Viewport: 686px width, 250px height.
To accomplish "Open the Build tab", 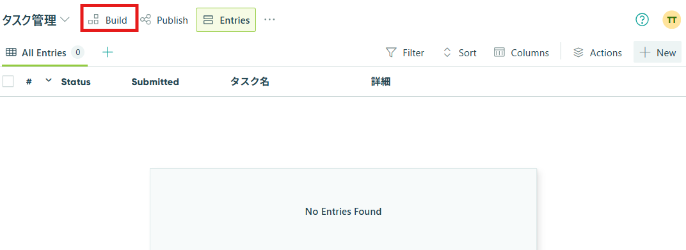I will pyautogui.click(x=109, y=20).
